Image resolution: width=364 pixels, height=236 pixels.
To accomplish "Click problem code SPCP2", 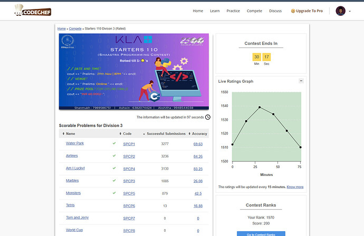I will point(129,156).
